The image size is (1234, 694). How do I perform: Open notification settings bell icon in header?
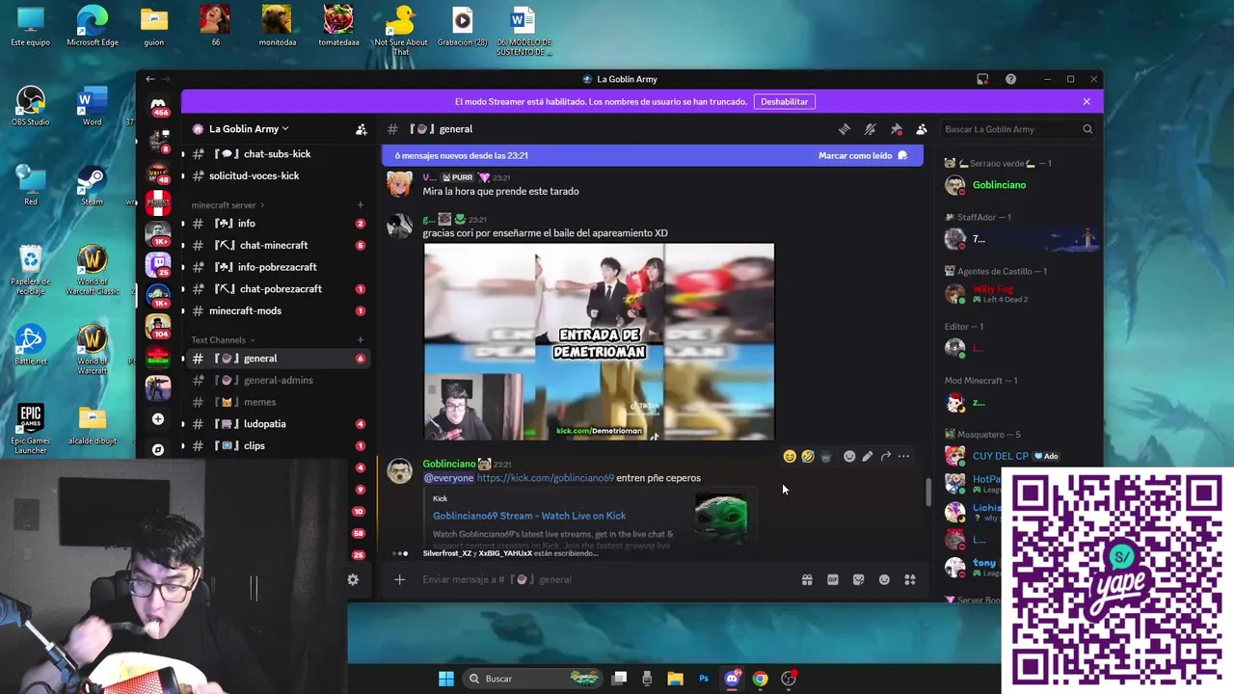point(870,129)
